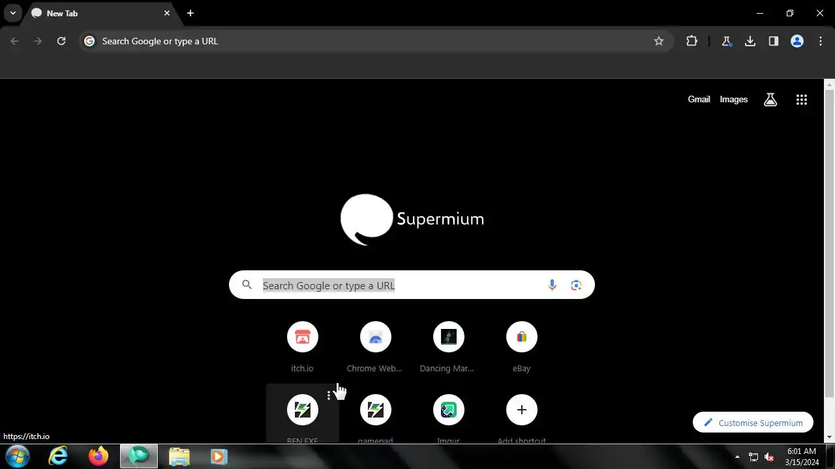
Task: Open the gamepad shortcut
Action: click(x=375, y=414)
